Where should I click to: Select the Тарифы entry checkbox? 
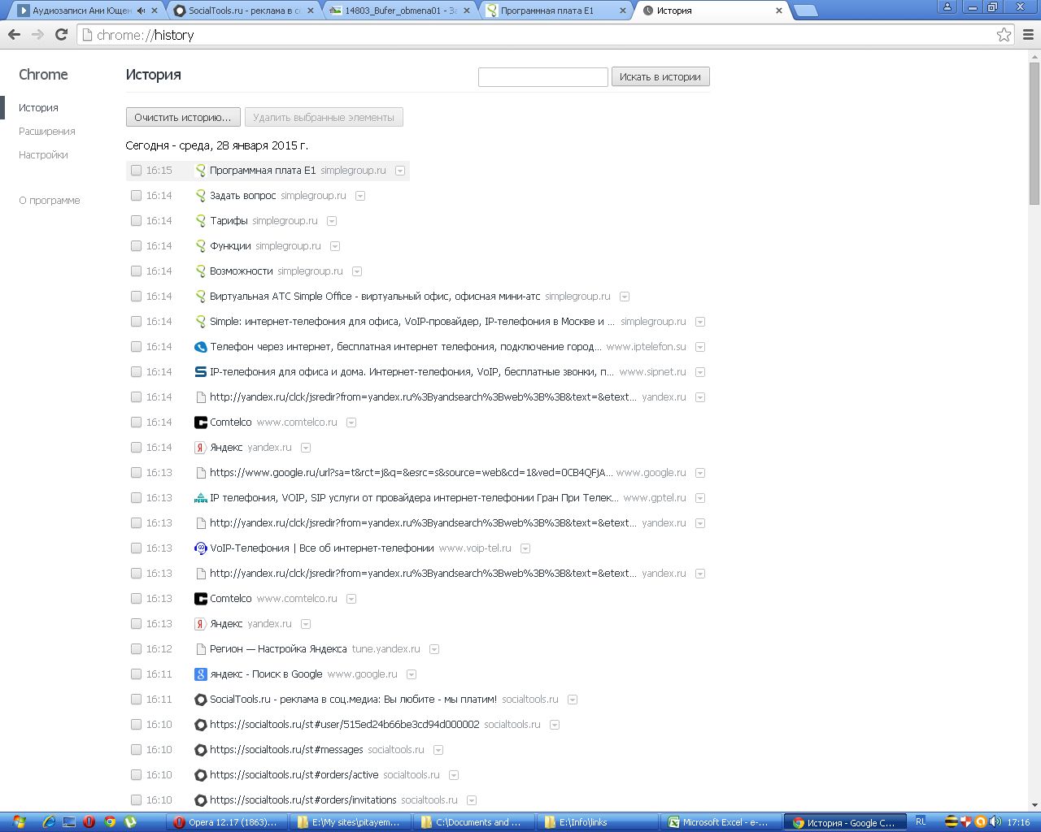point(136,221)
